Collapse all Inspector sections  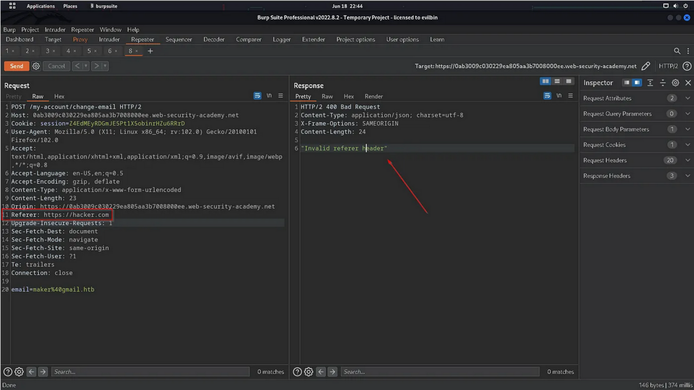point(663,83)
